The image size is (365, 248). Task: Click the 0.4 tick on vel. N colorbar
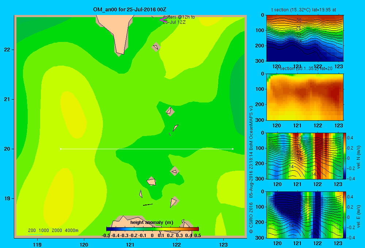tap(350, 138)
